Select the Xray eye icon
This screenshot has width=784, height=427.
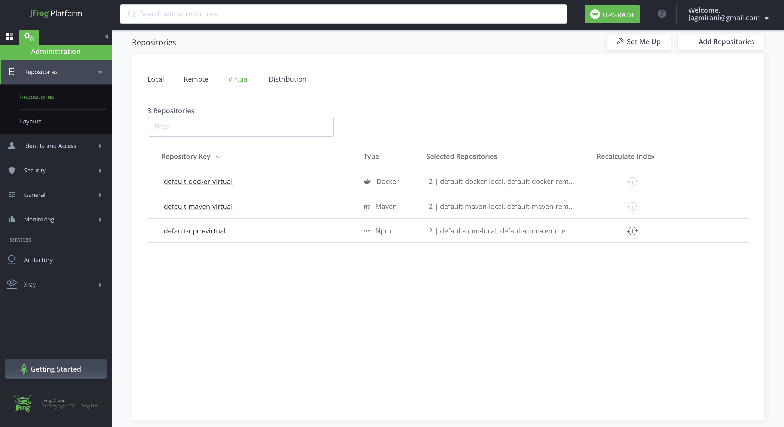pyautogui.click(x=11, y=284)
